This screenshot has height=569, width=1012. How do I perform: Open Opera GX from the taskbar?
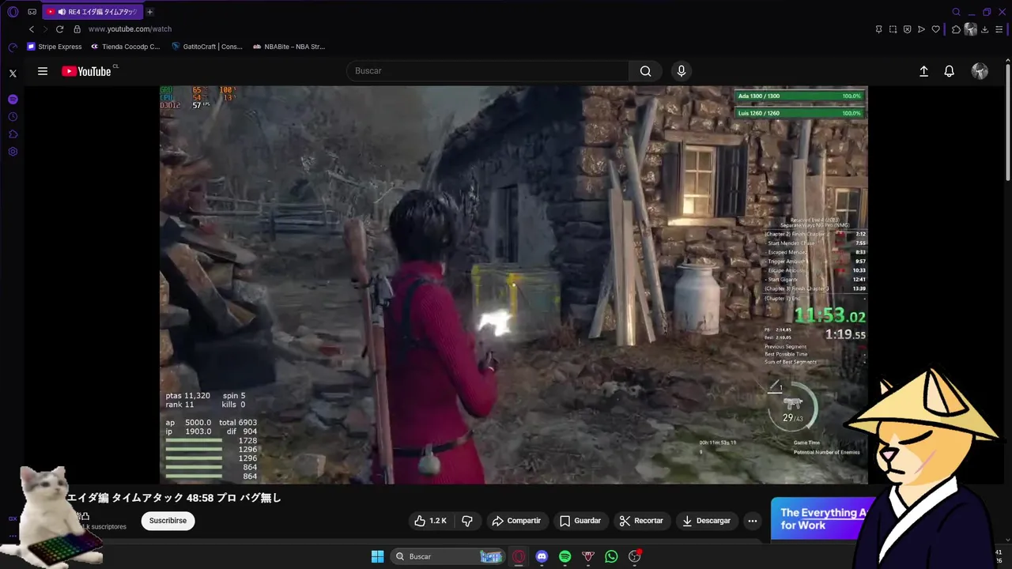519,556
